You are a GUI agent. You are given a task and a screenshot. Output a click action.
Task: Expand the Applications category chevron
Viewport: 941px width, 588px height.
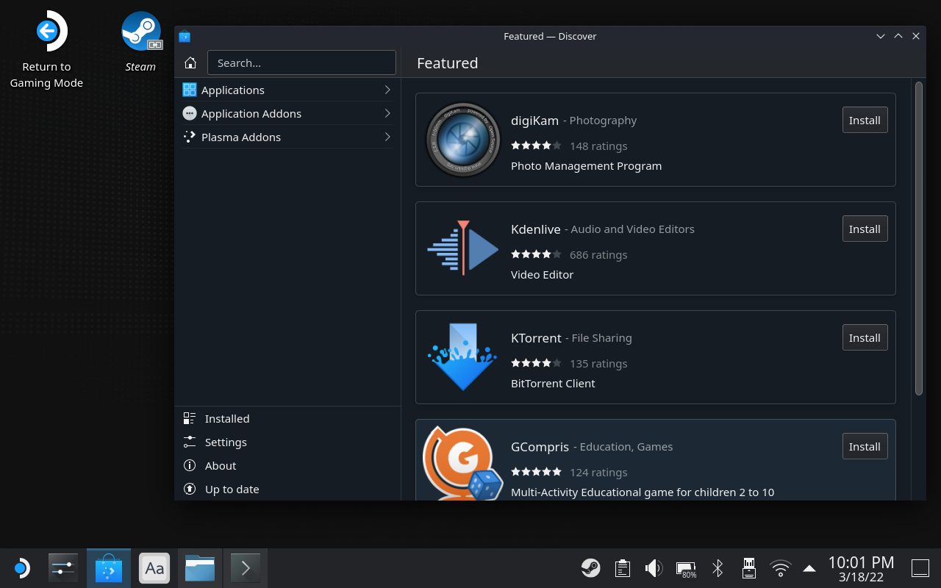387,90
